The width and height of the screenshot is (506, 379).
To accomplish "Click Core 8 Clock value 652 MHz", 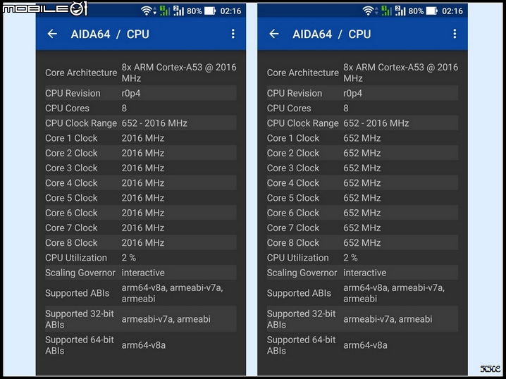I will tap(362, 242).
